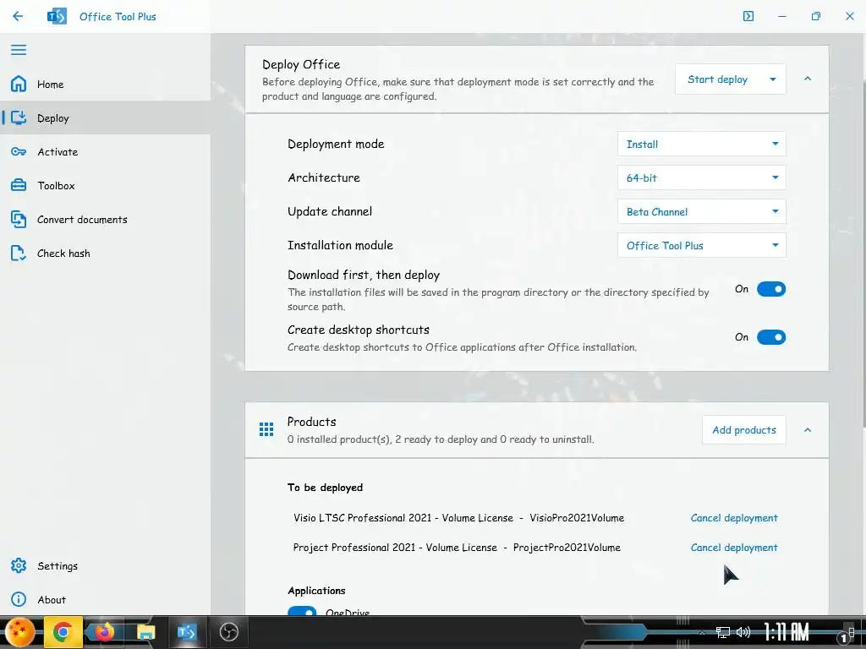Turn off Create desktop shortcuts toggle
The width and height of the screenshot is (866, 649).
click(771, 337)
